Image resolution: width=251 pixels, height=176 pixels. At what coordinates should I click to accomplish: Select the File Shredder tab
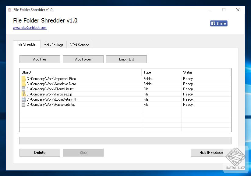tap(27, 44)
